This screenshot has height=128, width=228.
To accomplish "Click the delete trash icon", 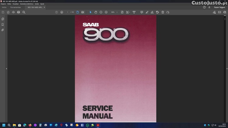I will (163, 12).
